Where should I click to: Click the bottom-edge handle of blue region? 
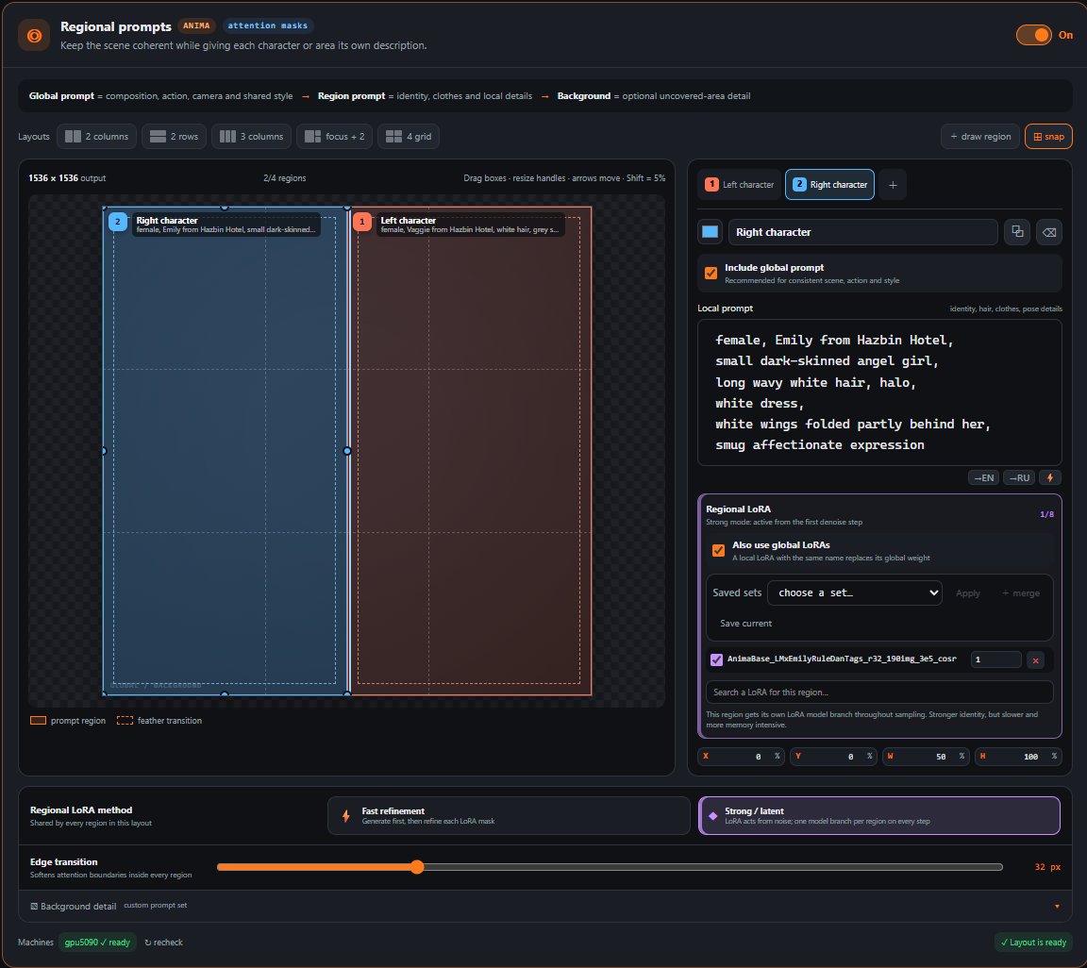(x=224, y=693)
